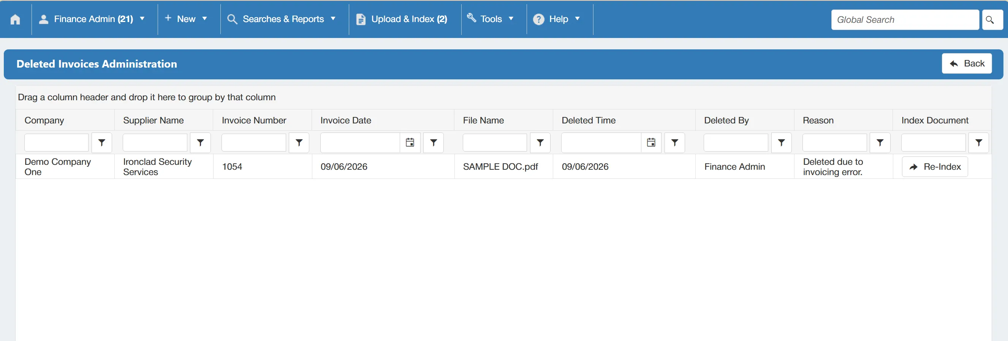Open the Searches & Reports dropdown
1008x341 pixels.
282,19
